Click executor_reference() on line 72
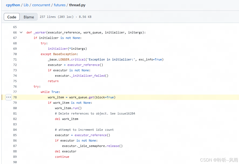The image size is (239, 164). [85, 65]
